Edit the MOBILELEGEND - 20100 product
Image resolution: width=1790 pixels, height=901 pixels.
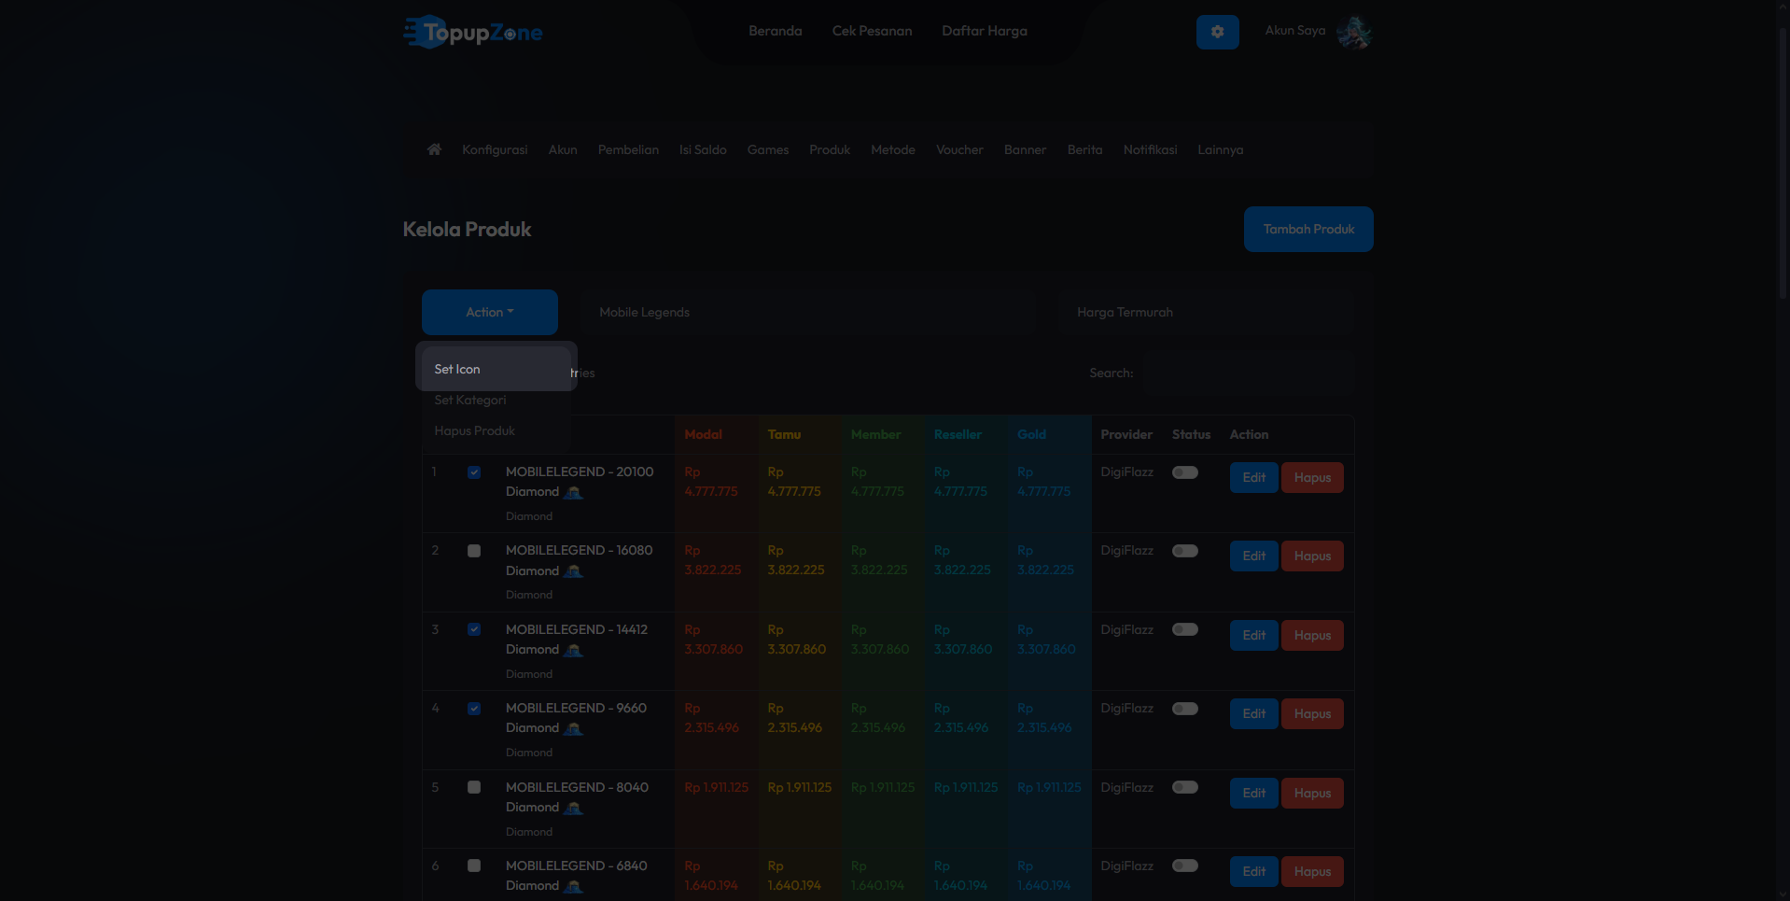pyautogui.click(x=1253, y=477)
